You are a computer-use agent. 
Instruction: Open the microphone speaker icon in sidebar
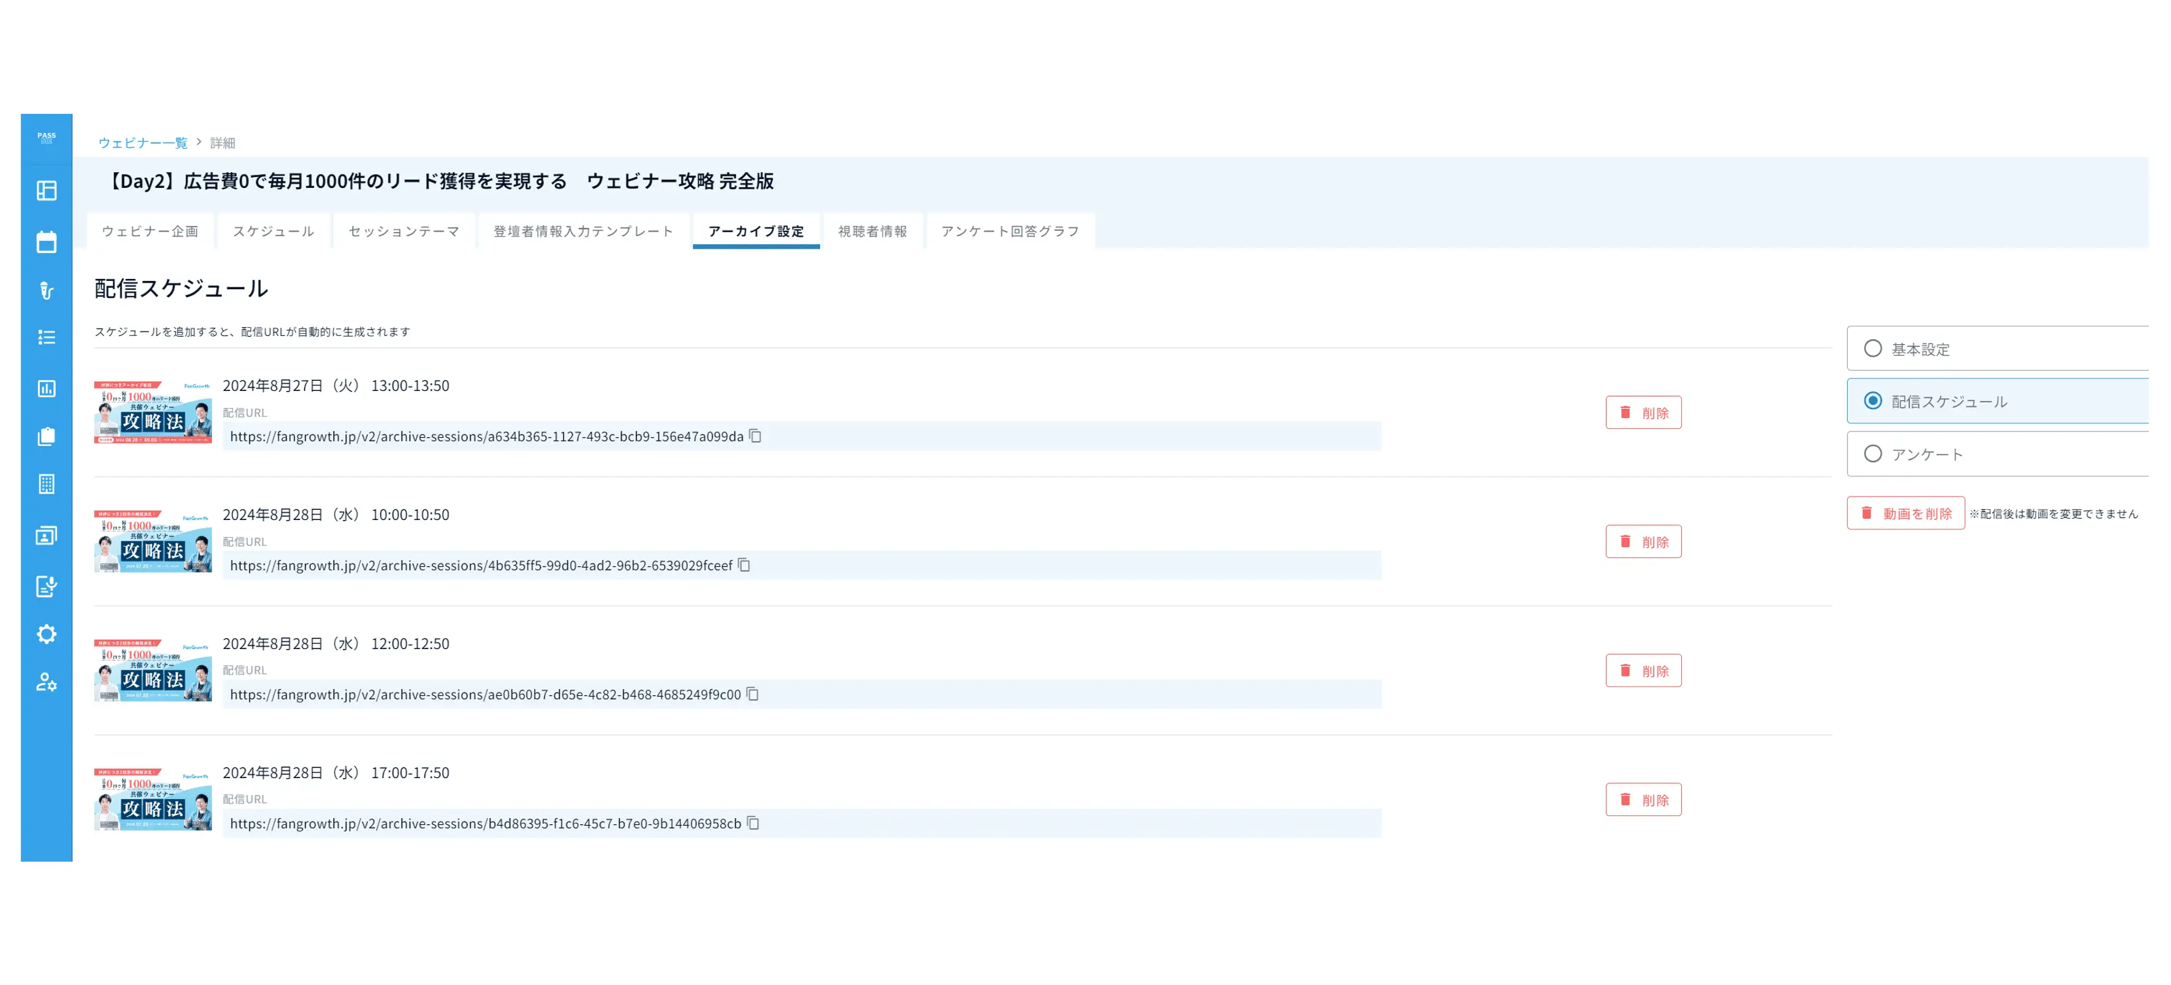click(46, 291)
